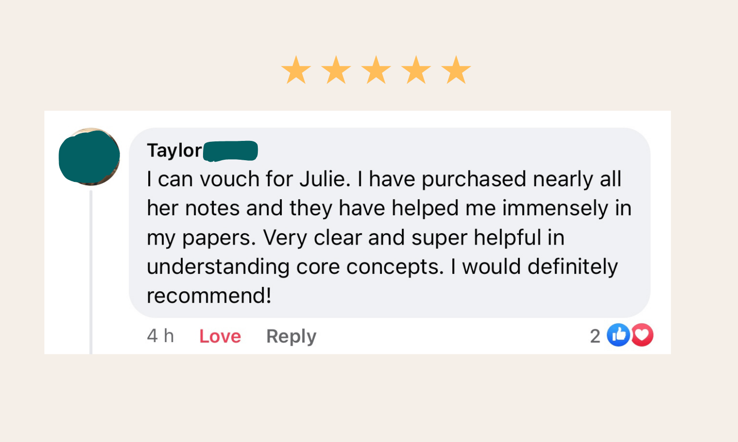Open the commenter's profile picture
738x442 pixels.
pyautogui.click(x=89, y=157)
